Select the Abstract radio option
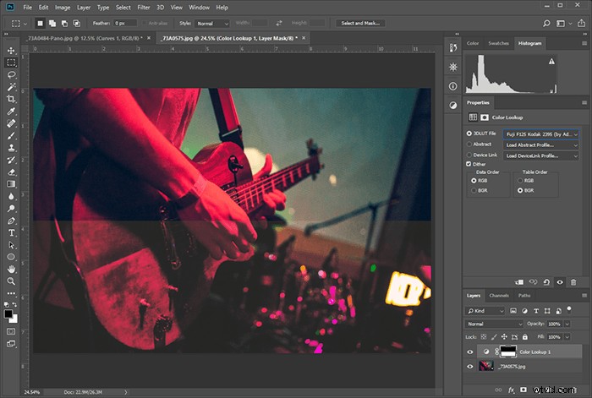This screenshot has height=398, width=592. 469,144
